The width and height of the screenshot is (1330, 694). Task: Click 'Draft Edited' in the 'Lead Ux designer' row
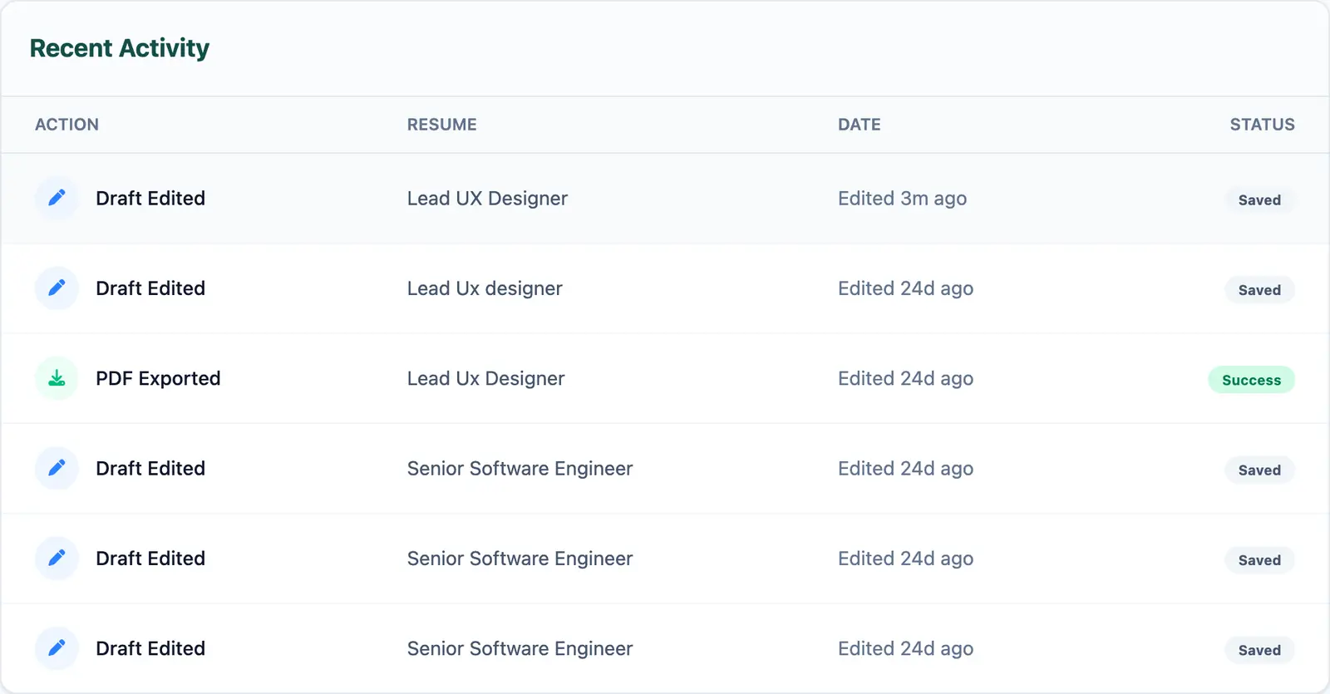pyautogui.click(x=150, y=288)
